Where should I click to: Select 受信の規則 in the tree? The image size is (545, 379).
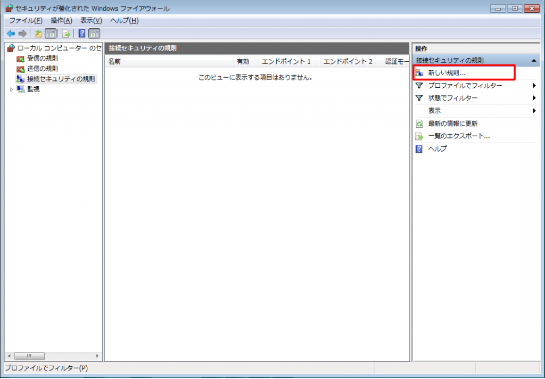click(38, 59)
